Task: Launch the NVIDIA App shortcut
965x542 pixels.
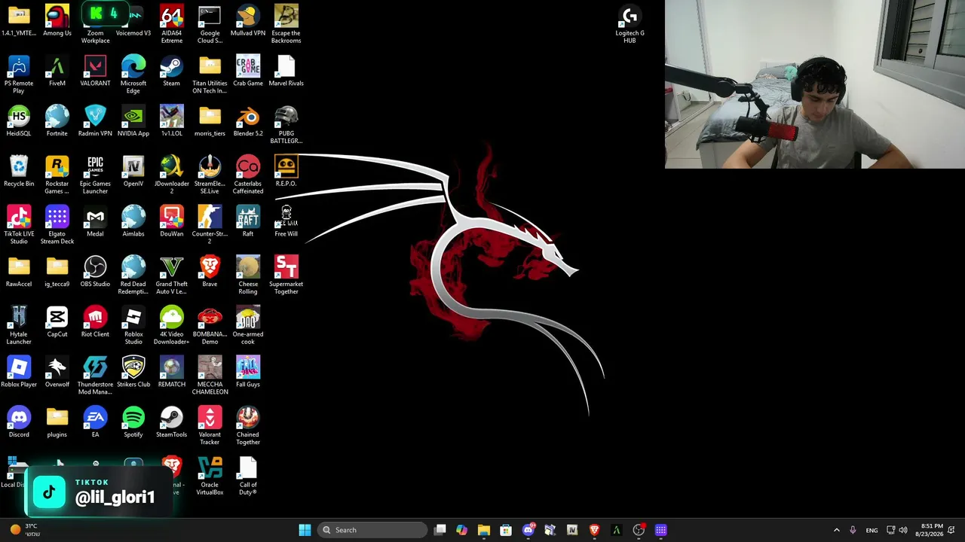Action: [133, 121]
